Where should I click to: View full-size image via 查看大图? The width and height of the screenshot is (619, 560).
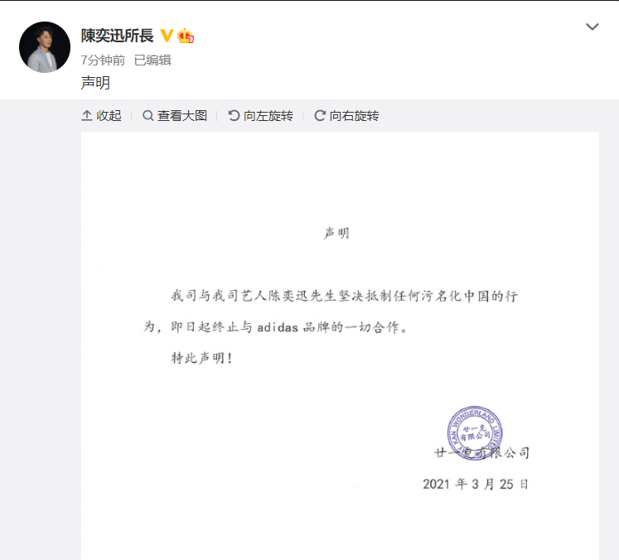coord(175,116)
